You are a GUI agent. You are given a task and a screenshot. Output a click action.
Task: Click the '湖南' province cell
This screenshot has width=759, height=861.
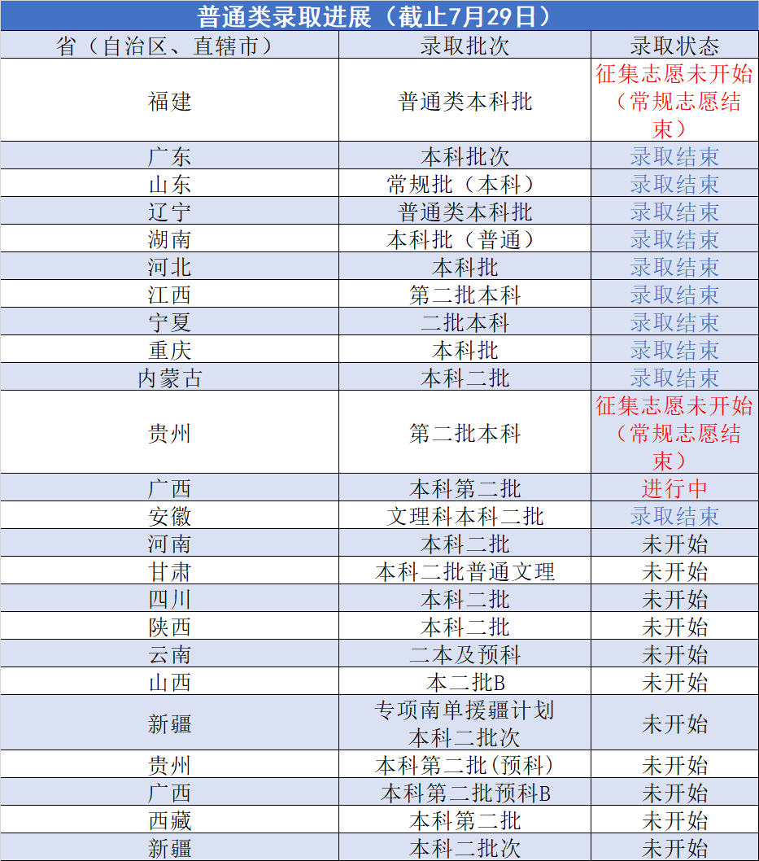click(169, 239)
